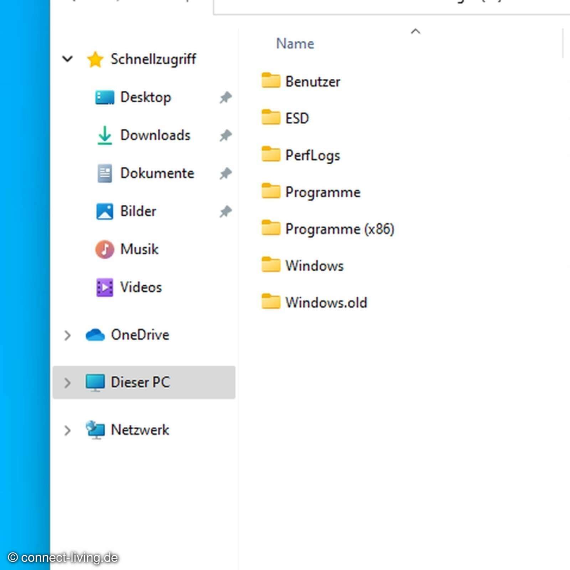Open the Windows.old folder

coord(326,302)
